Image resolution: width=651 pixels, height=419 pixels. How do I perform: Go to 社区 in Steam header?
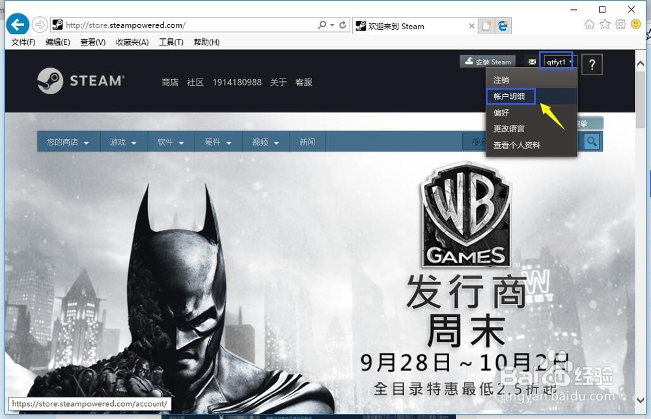(195, 82)
